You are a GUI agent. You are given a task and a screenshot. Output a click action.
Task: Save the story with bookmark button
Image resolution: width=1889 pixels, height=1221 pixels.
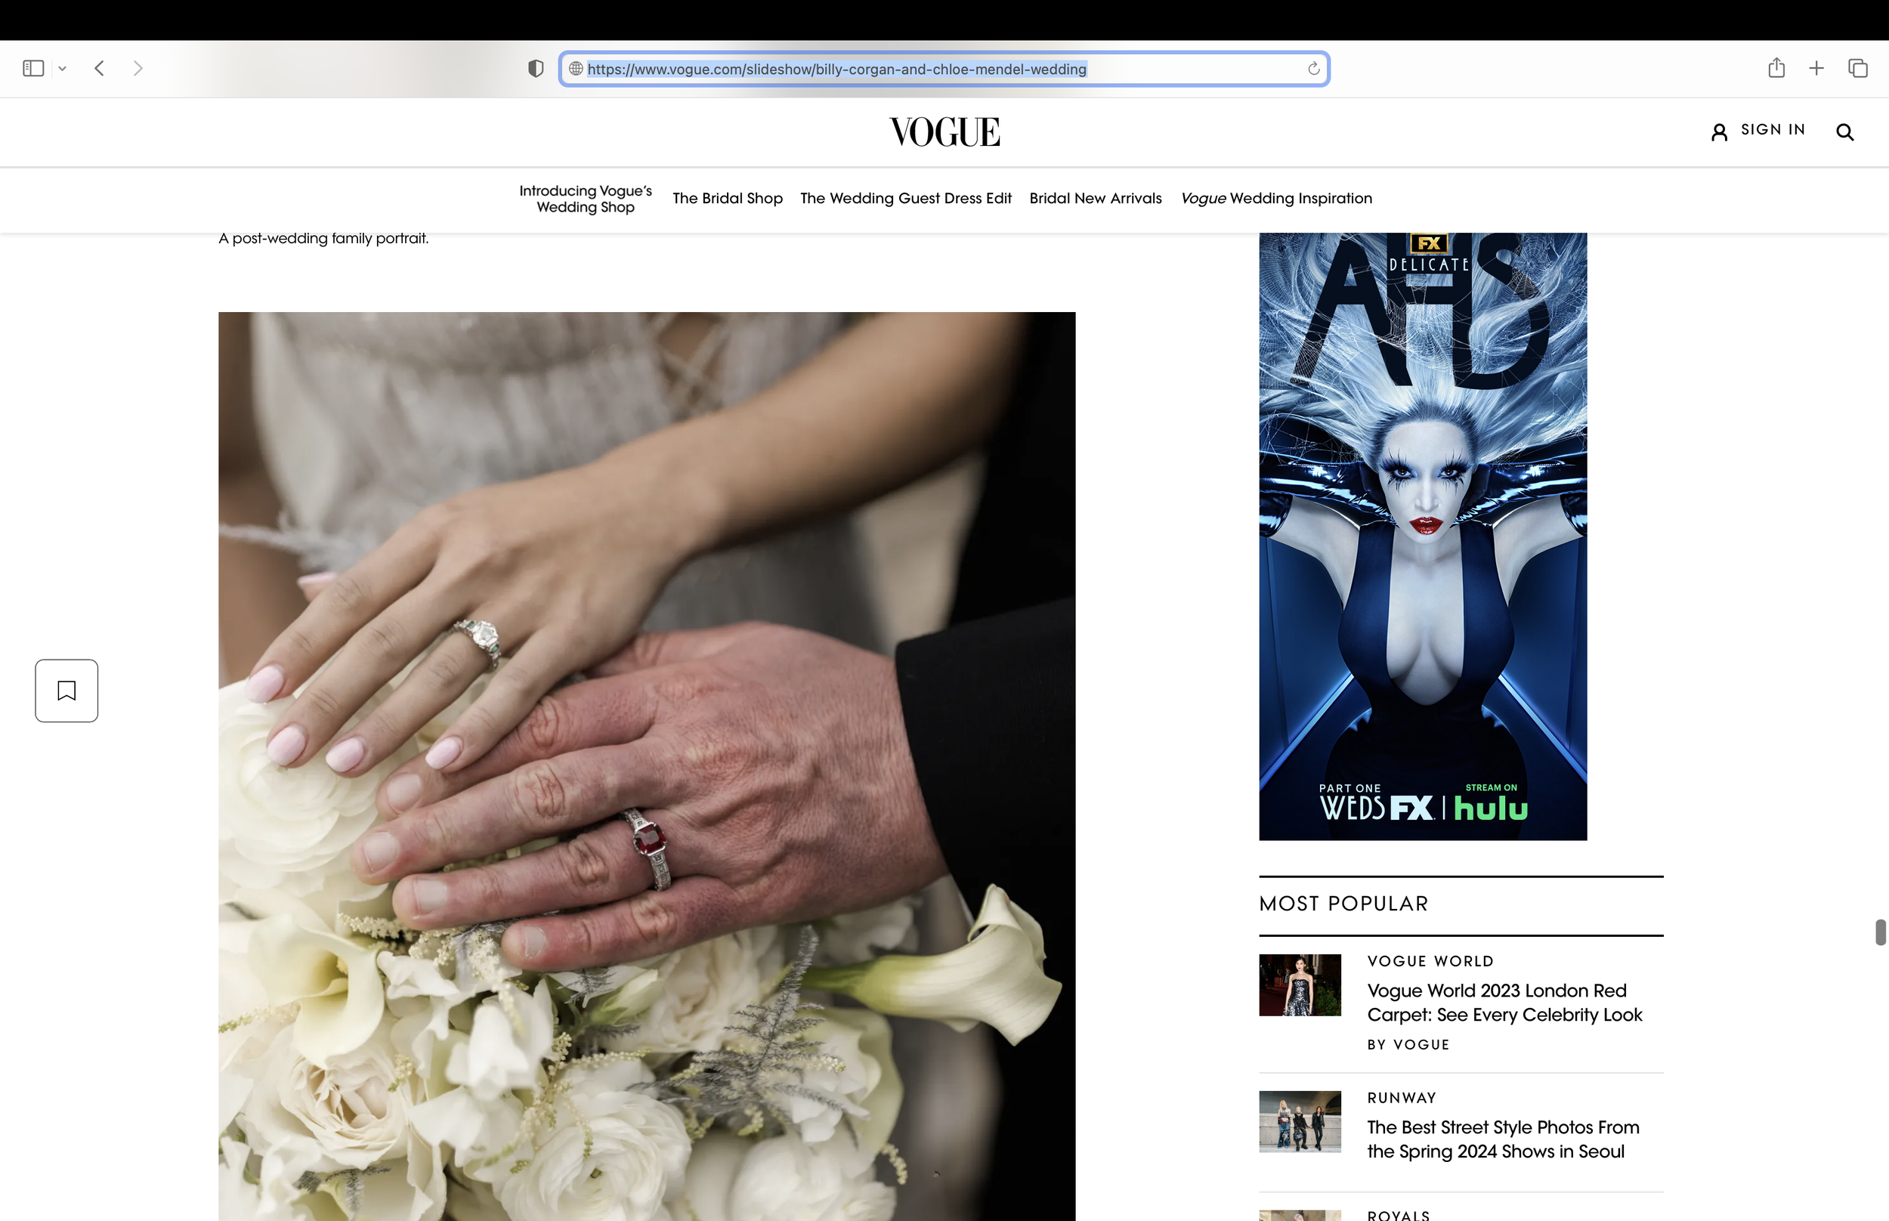coord(66,691)
